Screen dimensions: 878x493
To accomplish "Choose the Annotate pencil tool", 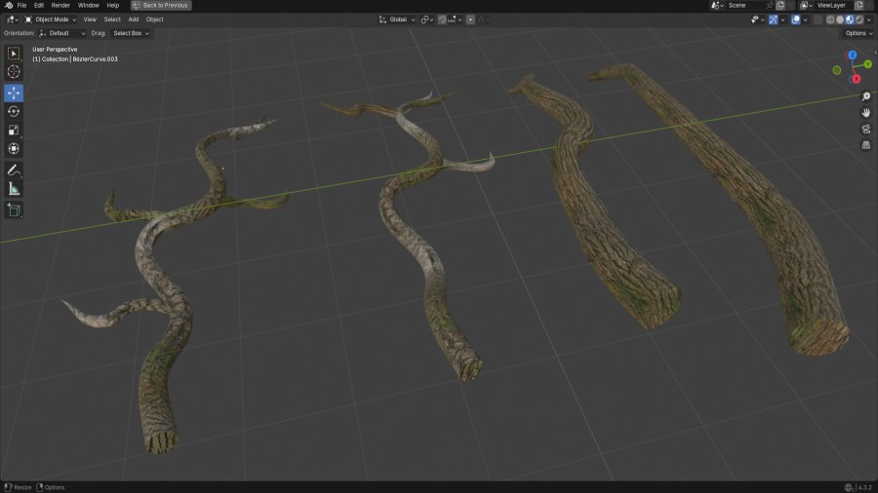I will (x=14, y=170).
